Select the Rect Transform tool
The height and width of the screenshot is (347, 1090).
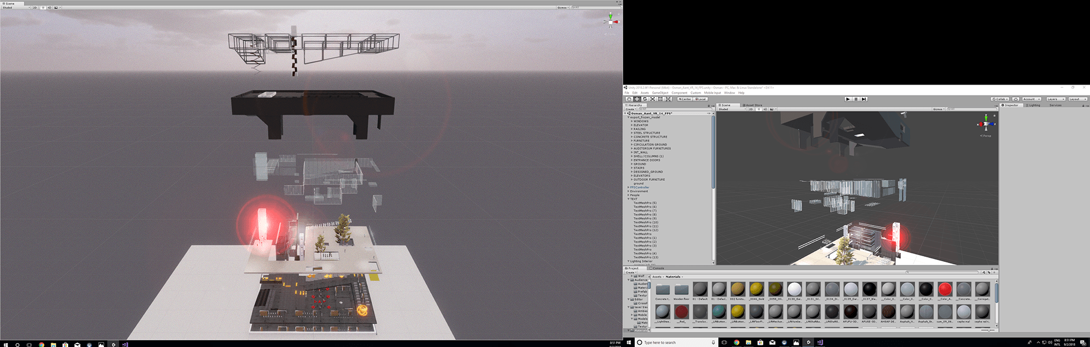click(x=660, y=99)
